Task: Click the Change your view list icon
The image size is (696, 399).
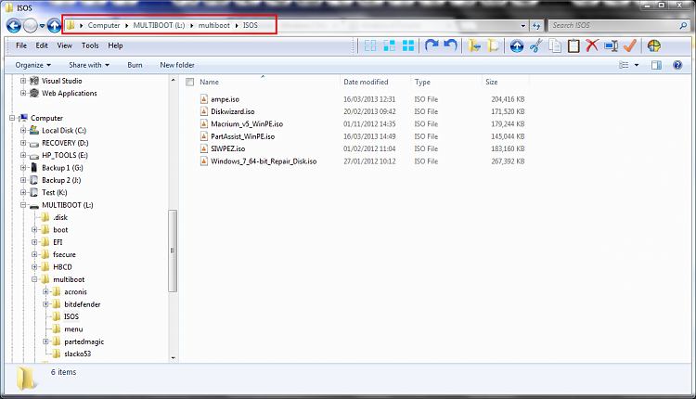Action: (624, 65)
